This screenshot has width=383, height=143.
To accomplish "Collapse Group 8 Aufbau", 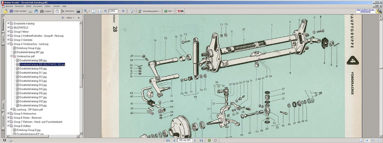I will (x=8, y=126).
